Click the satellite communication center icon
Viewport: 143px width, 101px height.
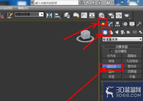pos(93,3)
